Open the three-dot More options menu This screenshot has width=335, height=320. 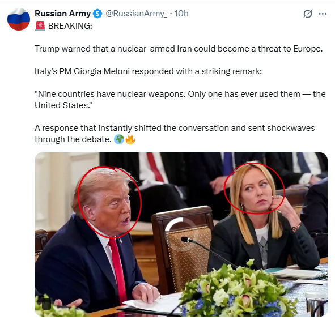pos(323,14)
